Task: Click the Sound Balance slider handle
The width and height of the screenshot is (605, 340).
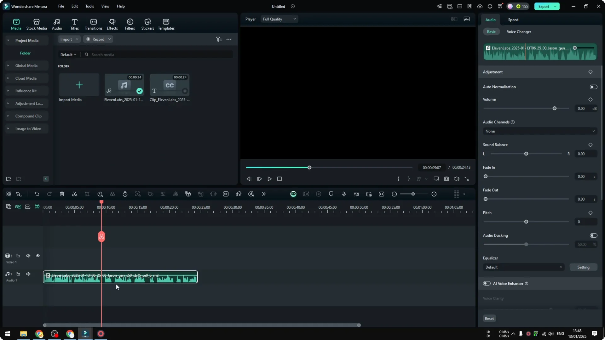Action: click(x=526, y=154)
